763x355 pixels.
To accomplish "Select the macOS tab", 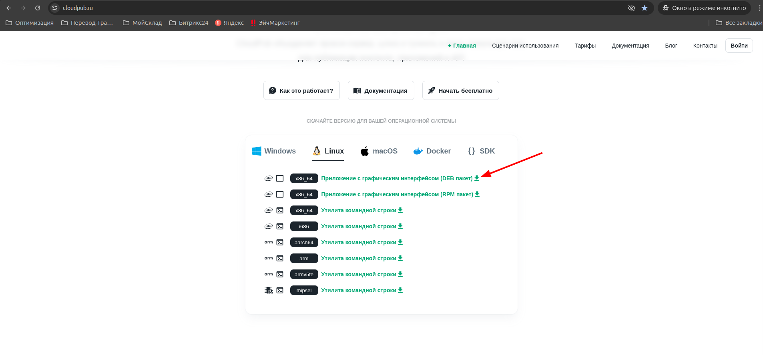I will pos(379,151).
